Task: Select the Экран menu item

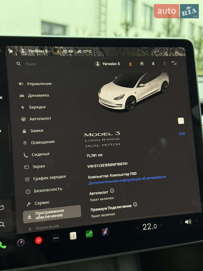Action: (35, 167)
